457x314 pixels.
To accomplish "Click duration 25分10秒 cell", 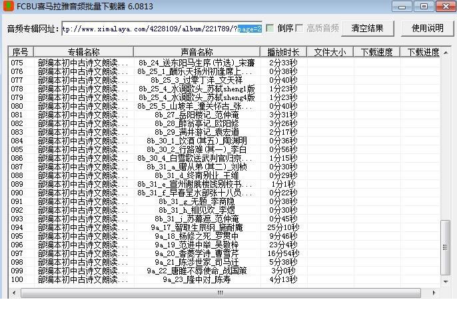I will 283,227.
